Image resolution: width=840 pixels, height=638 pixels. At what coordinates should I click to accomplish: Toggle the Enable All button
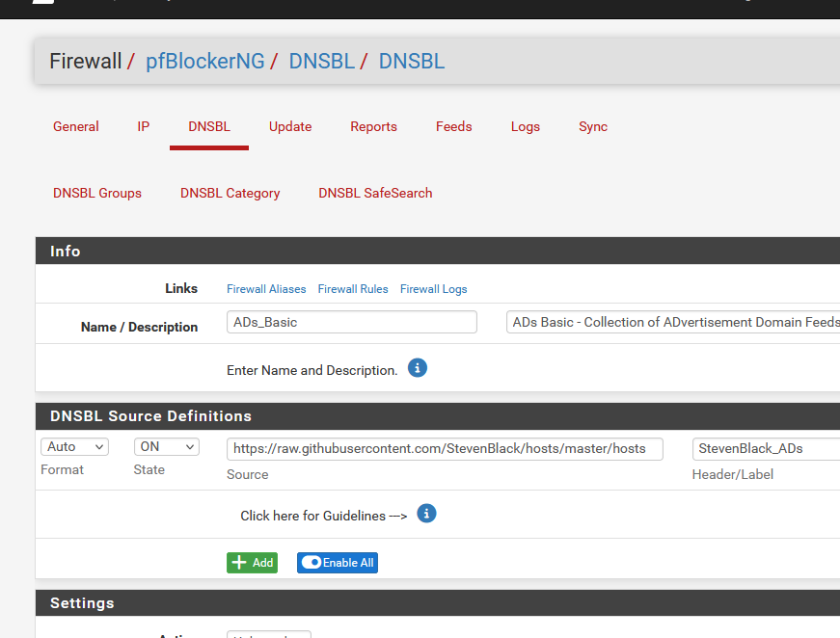pyautogui.click(x=338, y=563)
